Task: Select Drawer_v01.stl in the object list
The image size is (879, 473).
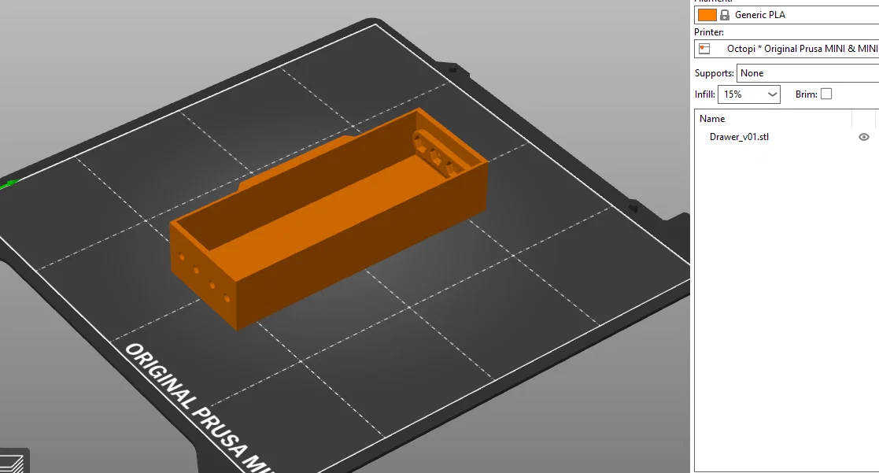Action: (x=740, y=137)
